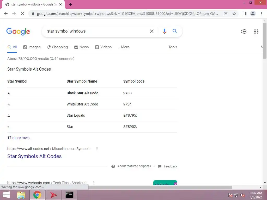Click Chrome icon in taskbar
267x200 pixels.
[37, 195]
